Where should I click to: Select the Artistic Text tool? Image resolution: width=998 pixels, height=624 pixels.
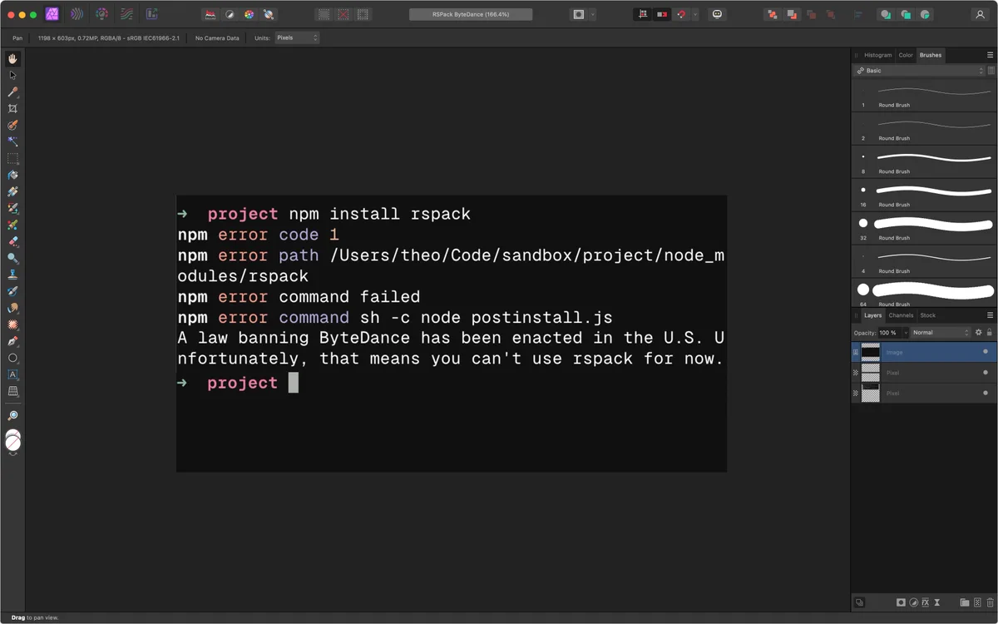[12, 374]
